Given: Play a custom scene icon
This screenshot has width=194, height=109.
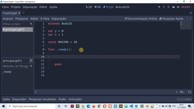Looking at the screenshot, I should pos(178,7).
